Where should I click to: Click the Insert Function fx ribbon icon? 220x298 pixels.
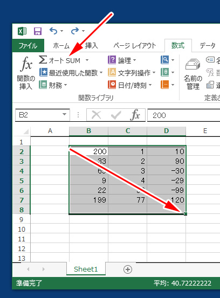[x=26, y=64]
